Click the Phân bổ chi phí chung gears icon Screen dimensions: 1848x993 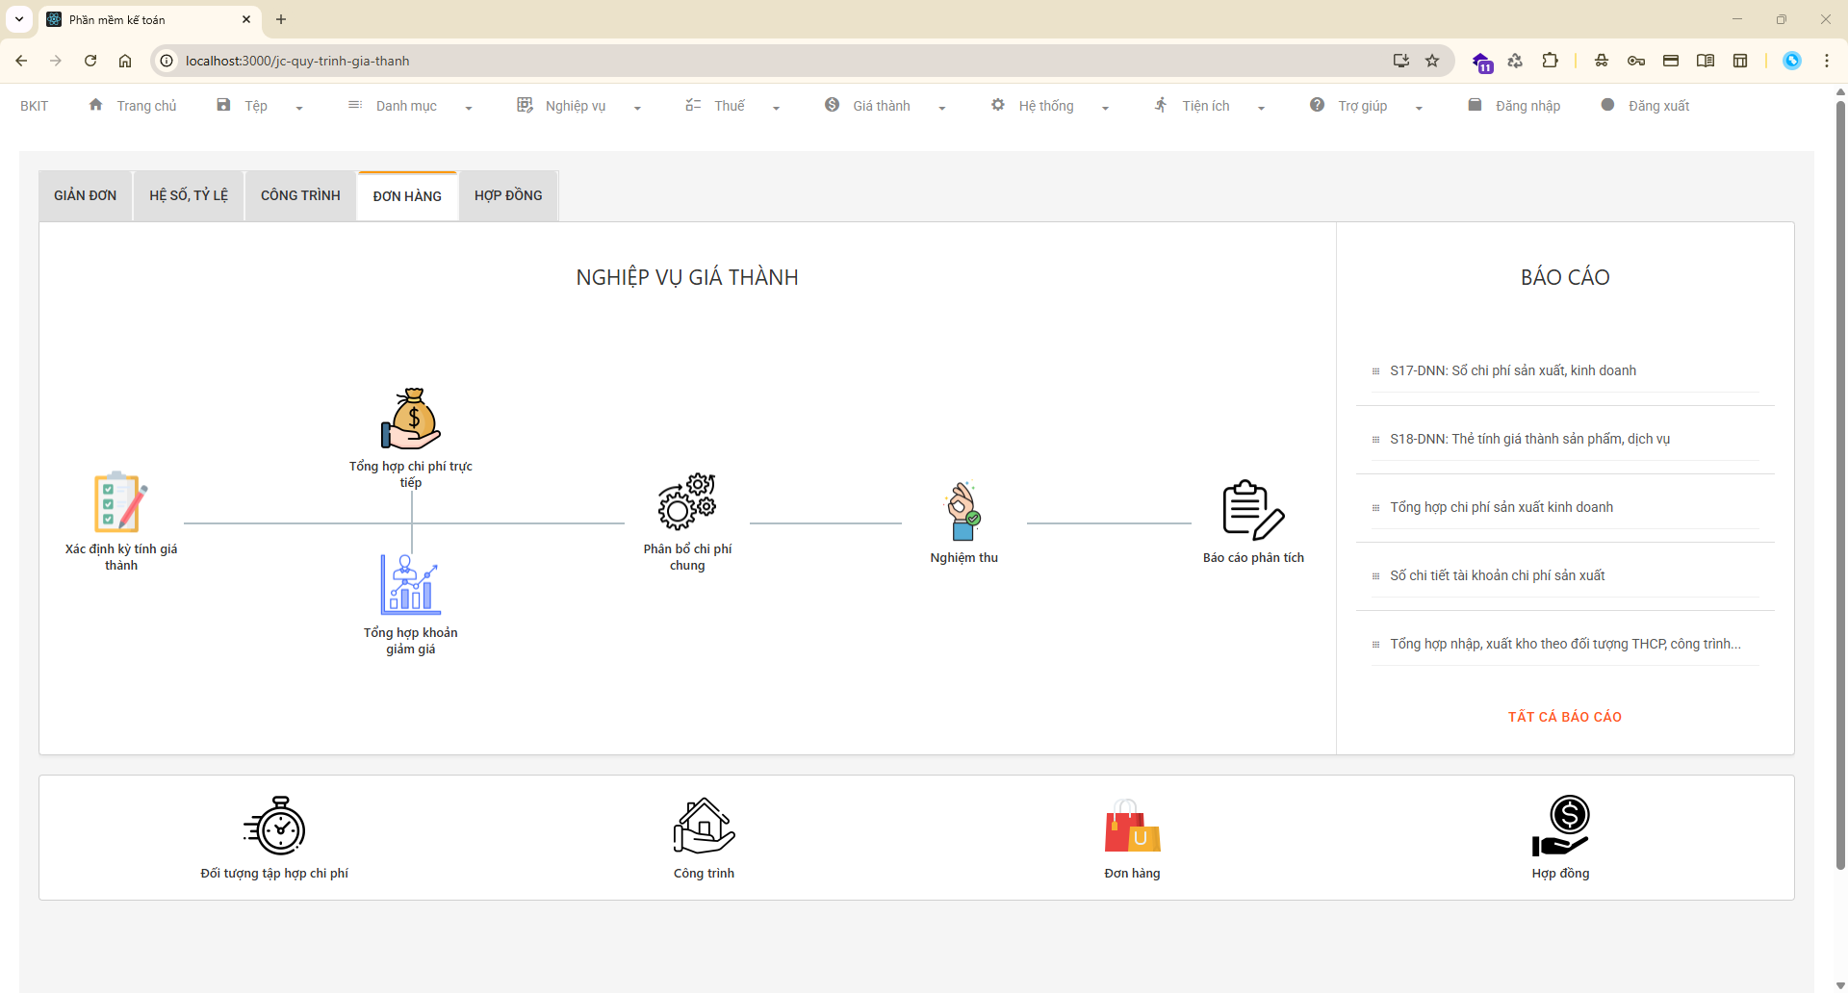click(687, 501)
